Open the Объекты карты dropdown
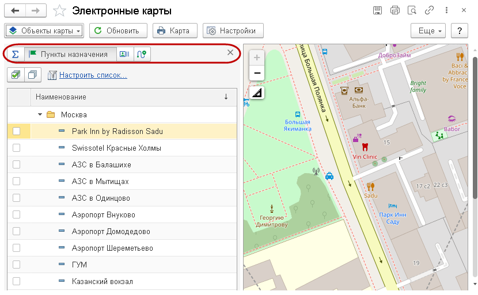This screenshot has width=478, height=295. click(x=44, y=30)
